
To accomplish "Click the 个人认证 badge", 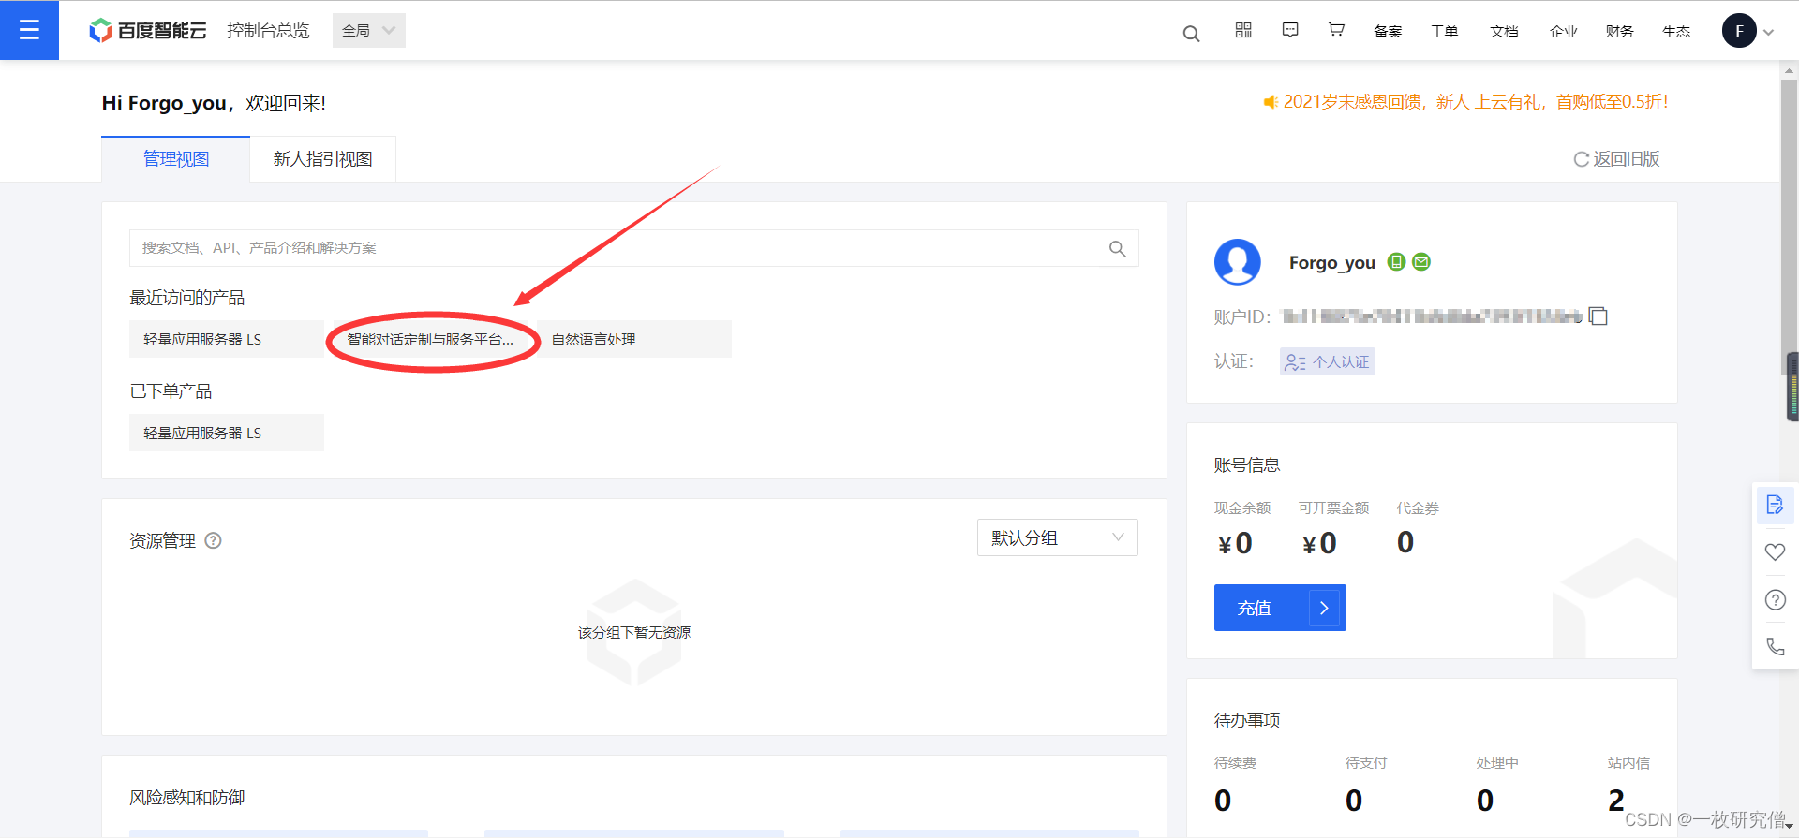I will tap(1328, 361).
